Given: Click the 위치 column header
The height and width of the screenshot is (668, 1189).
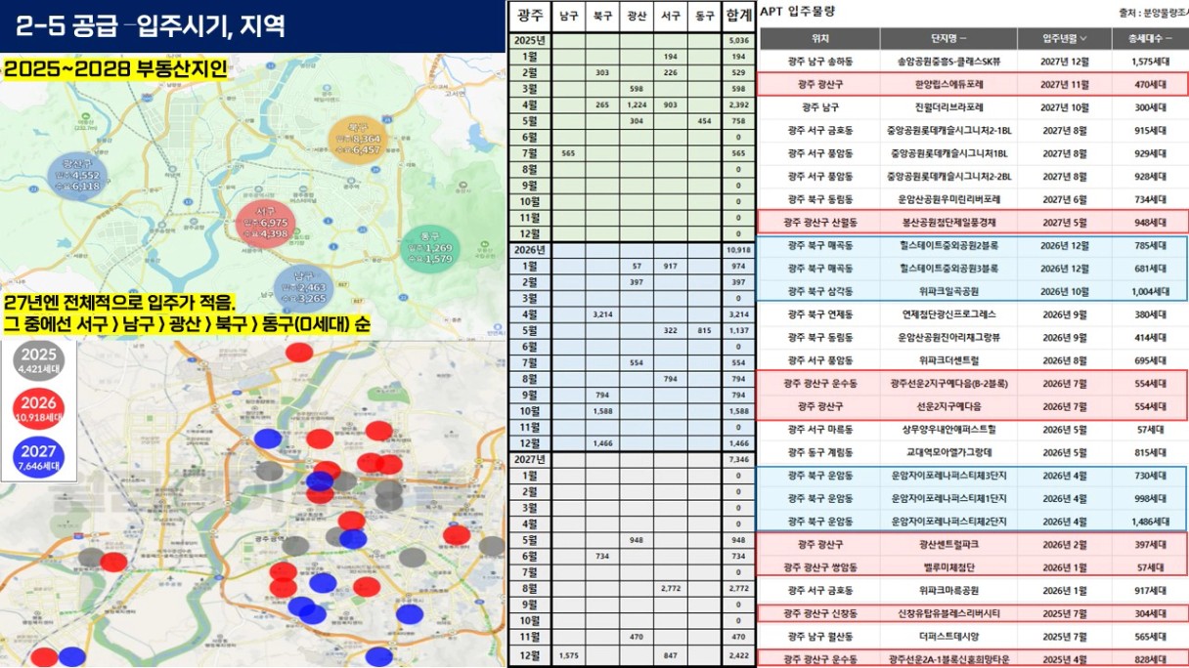Looking at the screenshot, I should coord(819,38).
